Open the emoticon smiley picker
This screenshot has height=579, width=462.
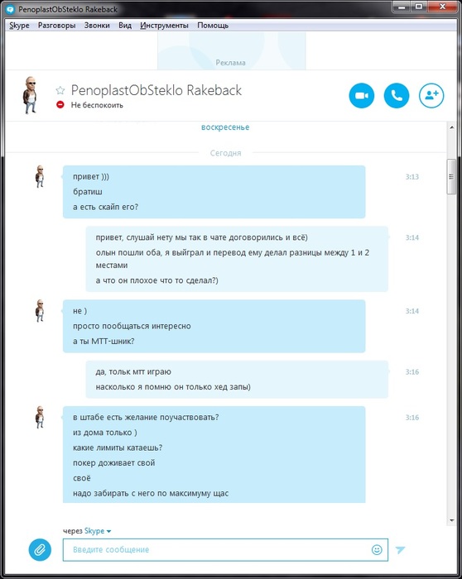click(x=377, y=550)
